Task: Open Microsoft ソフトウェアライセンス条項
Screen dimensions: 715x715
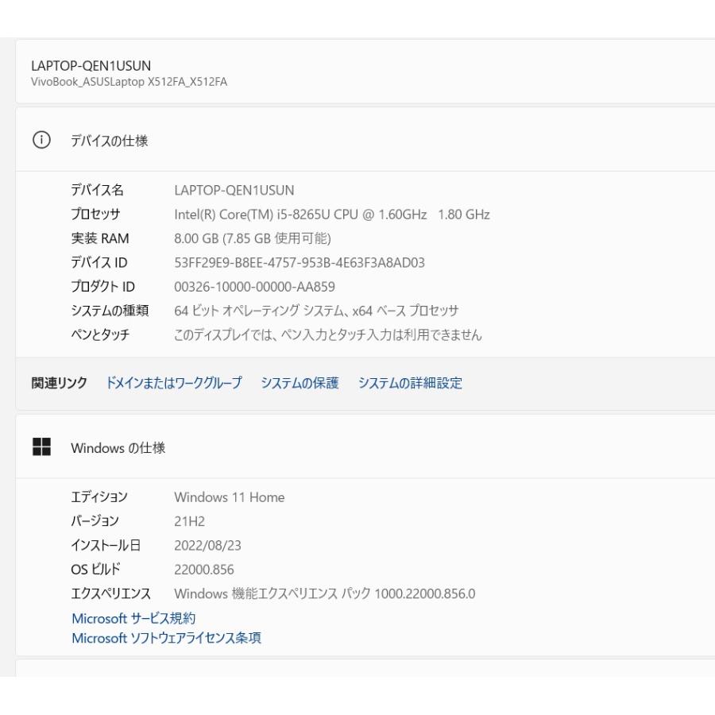Action: (167, 638)
